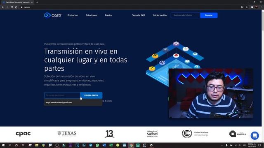
Task: Open the gear settings app in taskbar
Action: click(151, 145)
